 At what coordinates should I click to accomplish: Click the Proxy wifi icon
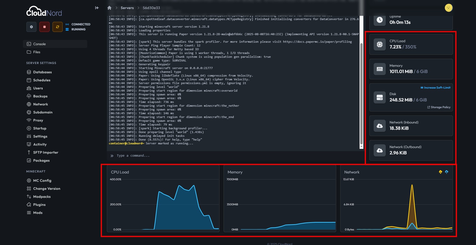[29, 120]
